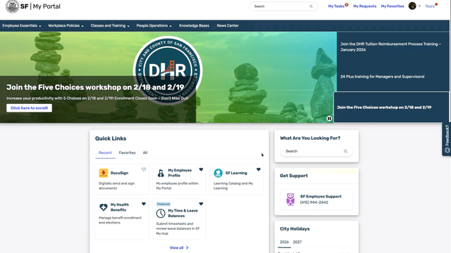The width and height of the screenshot is (451, 253).
Task: Click the SF Learning teal icon
Action: click(x=218, y=173)
